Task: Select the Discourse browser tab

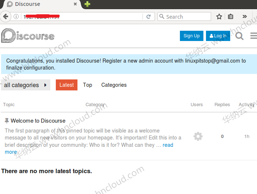Action: (41, 4)
